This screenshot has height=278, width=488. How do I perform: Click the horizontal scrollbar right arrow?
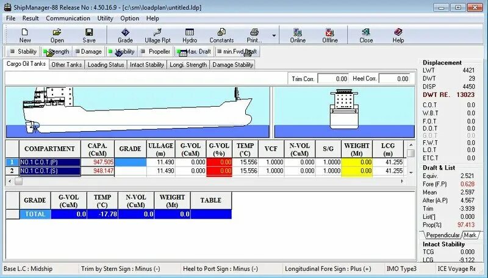point(402,181)
